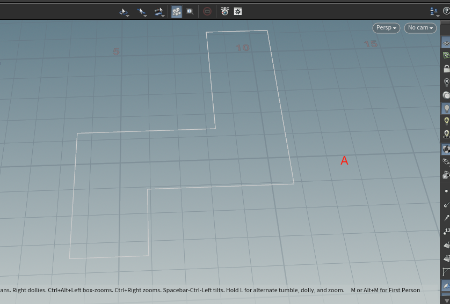Screen dimensions: 450x304
Task: Click the display points dot icon
Action: coord(446,190)
